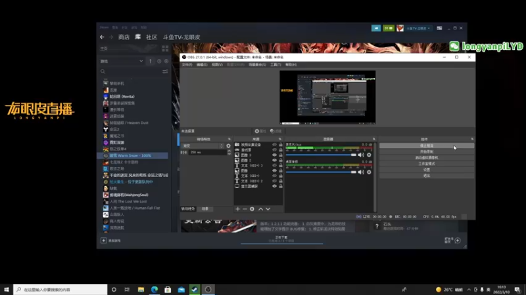Viewport: 526px width, 295px height.
Task: Toggle lock on 显示器捕获 source
Action: point(281,186)
